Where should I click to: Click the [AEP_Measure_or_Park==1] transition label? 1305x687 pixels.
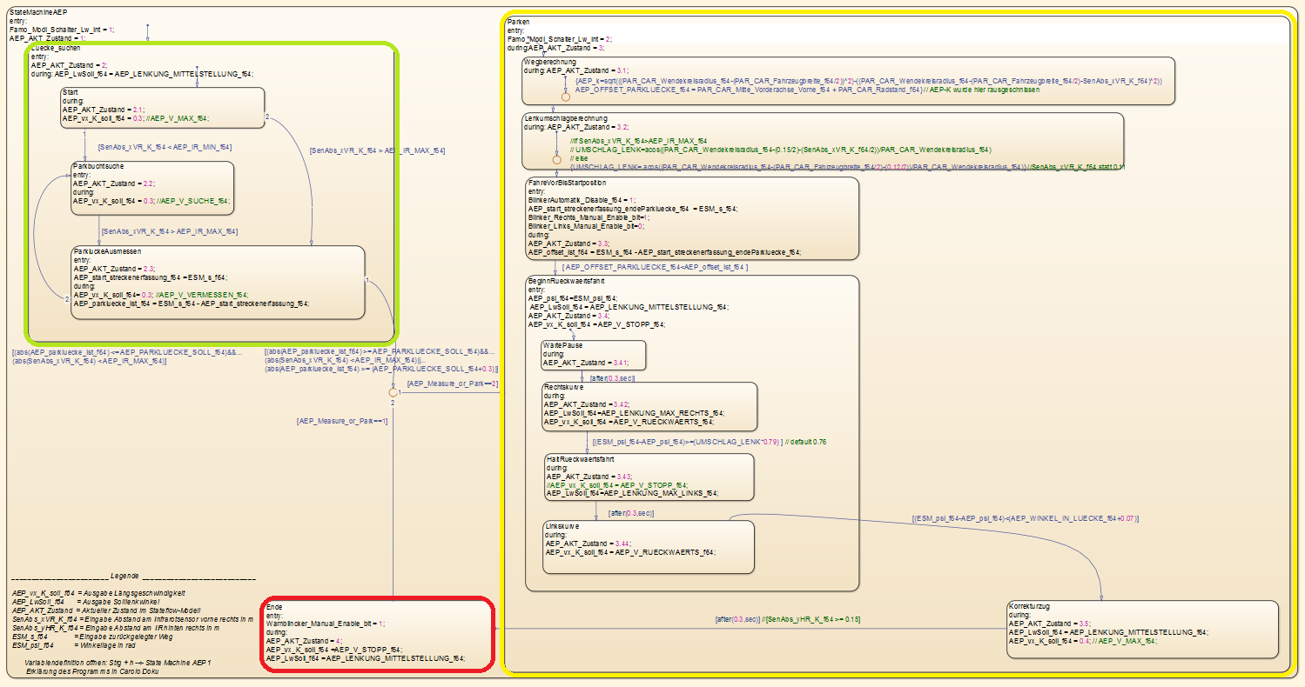coord(342,421)
